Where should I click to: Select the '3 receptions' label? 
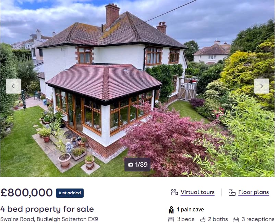coord(258,219)
